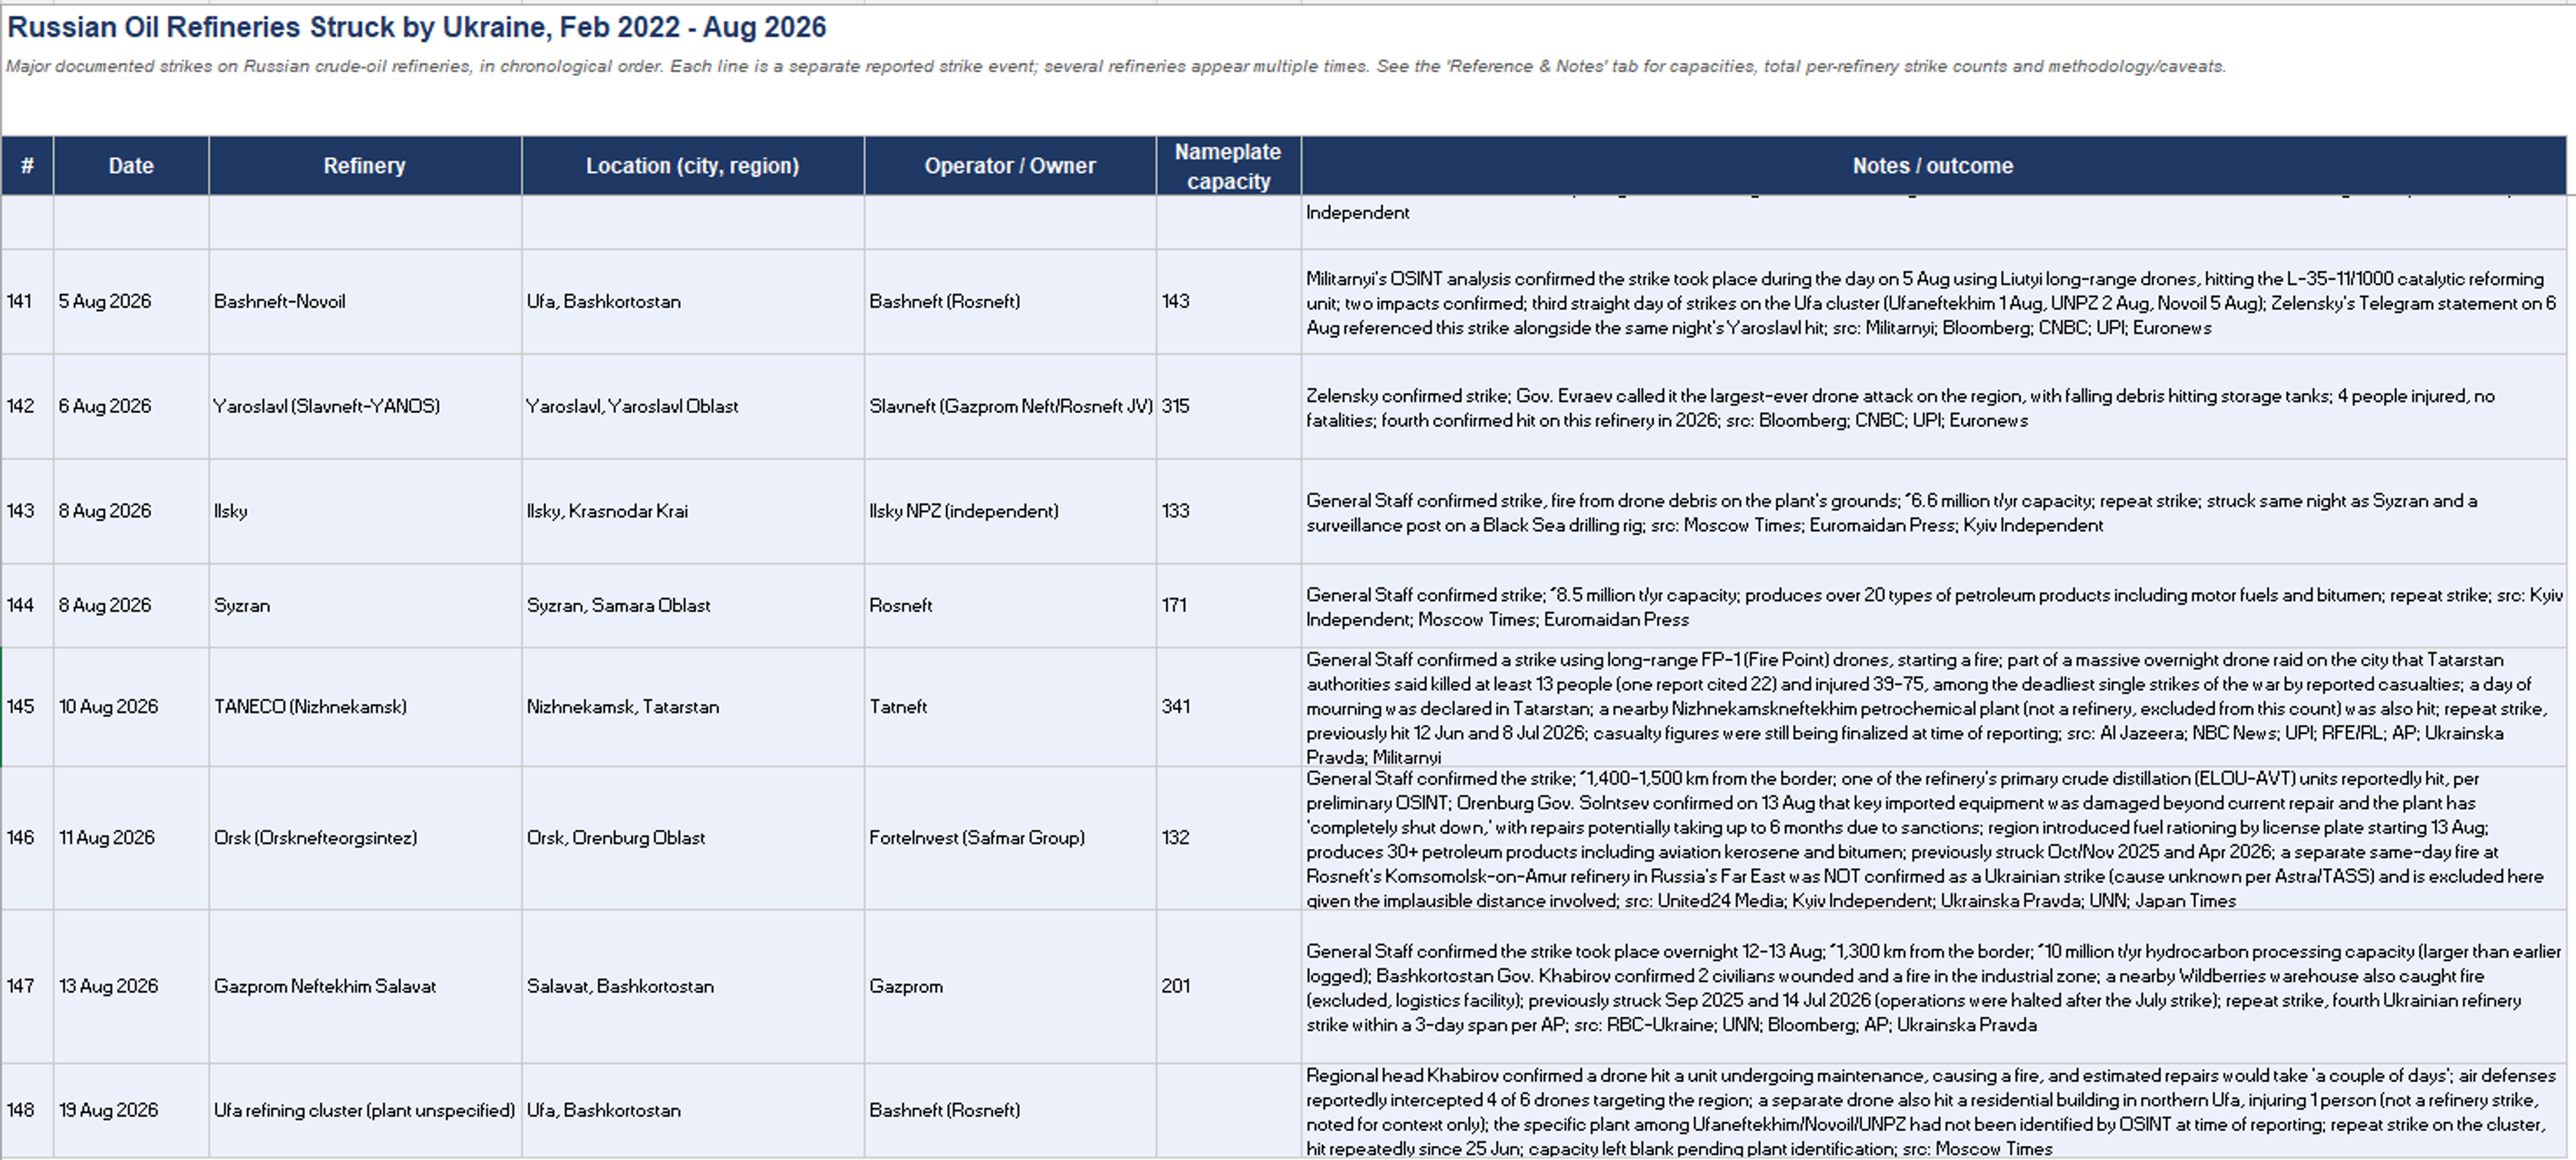Image resolution: width=2576 pixels, height=1160 pixels.
Task: Select the 'TANECO (Nizhnekamsk)' refinery cell
Action: click(365, 707)
